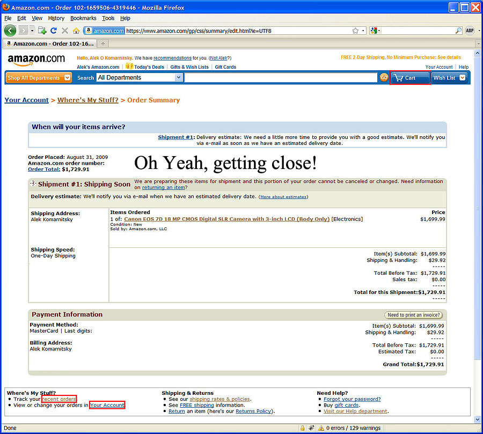Open the URL bar dropdown arrow
The height and width of the screenshot is (434, 483).
click(363, 31)
